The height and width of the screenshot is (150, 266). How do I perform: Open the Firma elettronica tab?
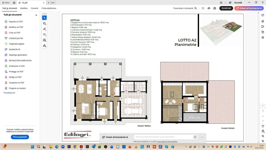pyautogui.click(x=49, y=8)
